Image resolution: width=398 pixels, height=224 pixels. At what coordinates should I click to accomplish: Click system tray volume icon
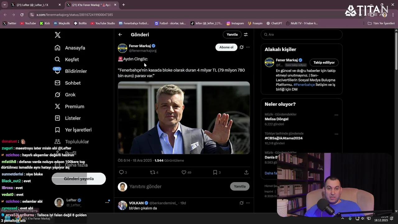tap(363, 218)
